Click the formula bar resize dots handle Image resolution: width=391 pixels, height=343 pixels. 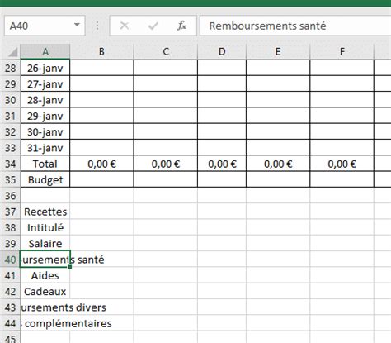click(97, 26)
